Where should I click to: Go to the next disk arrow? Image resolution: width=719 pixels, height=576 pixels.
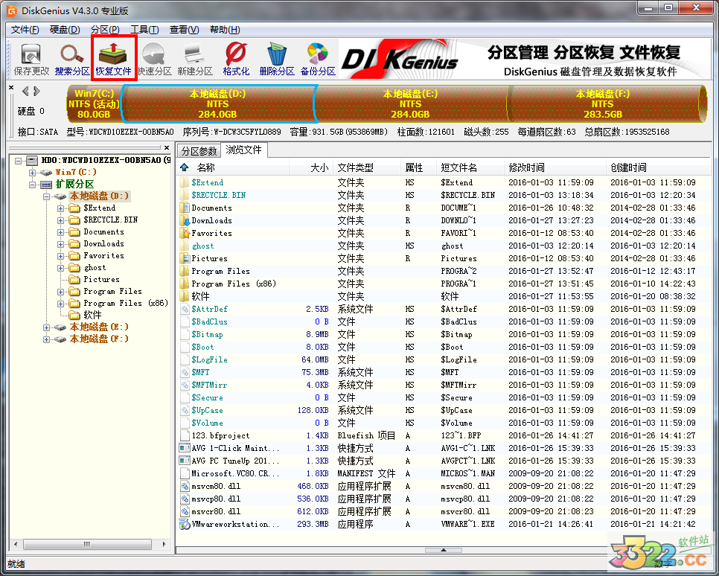36,92
